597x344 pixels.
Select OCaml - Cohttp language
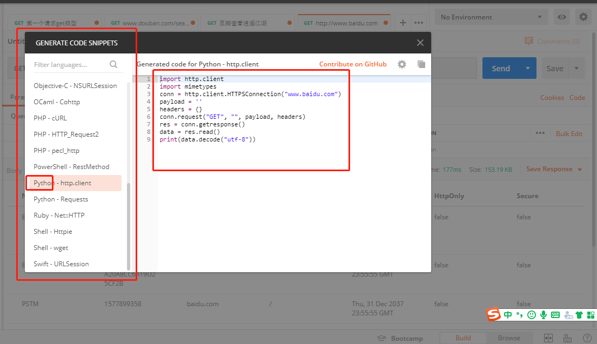[75, 102]
